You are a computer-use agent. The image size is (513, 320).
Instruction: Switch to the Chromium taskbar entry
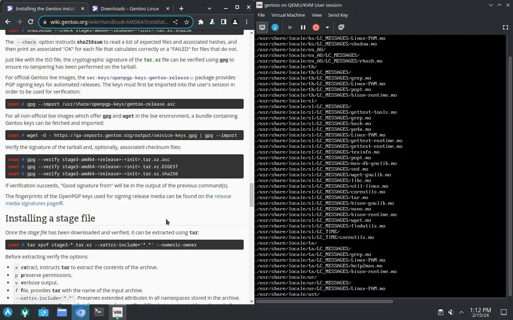tap(81, 312)
